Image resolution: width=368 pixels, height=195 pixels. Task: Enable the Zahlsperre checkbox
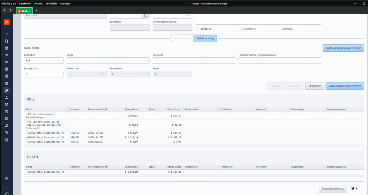pos(197,29)
